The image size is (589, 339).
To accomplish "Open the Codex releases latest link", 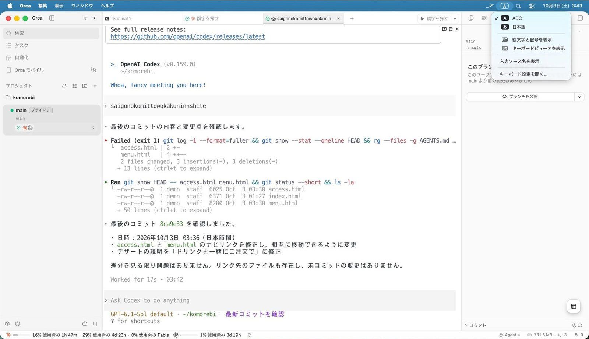I will click(x=188, y=36).
